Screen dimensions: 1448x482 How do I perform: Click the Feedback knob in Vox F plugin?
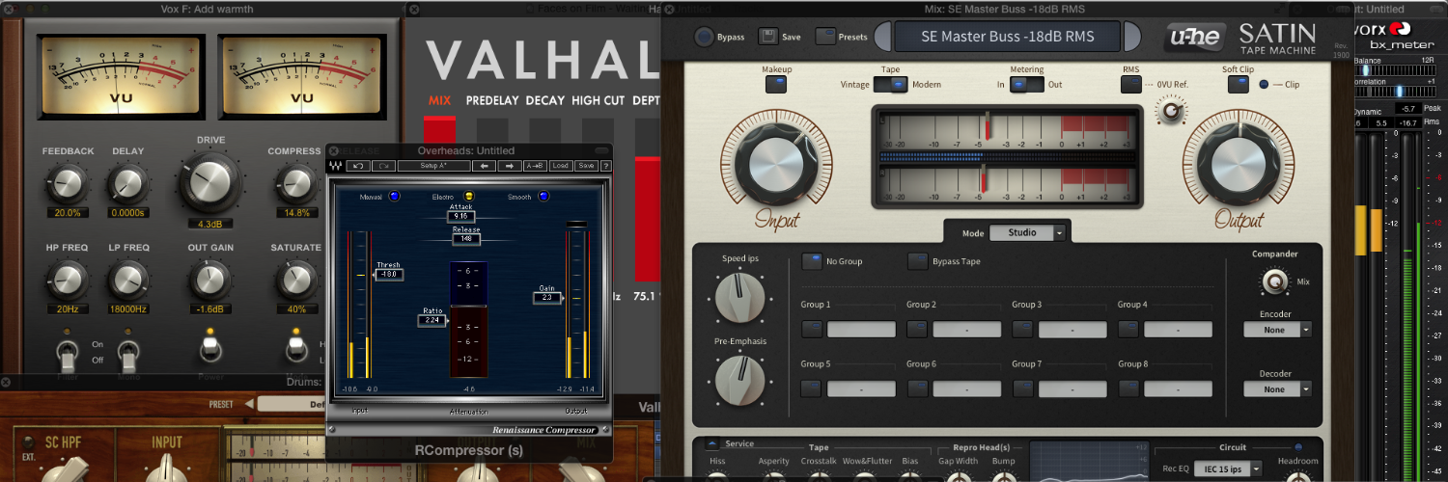(67, 183)
